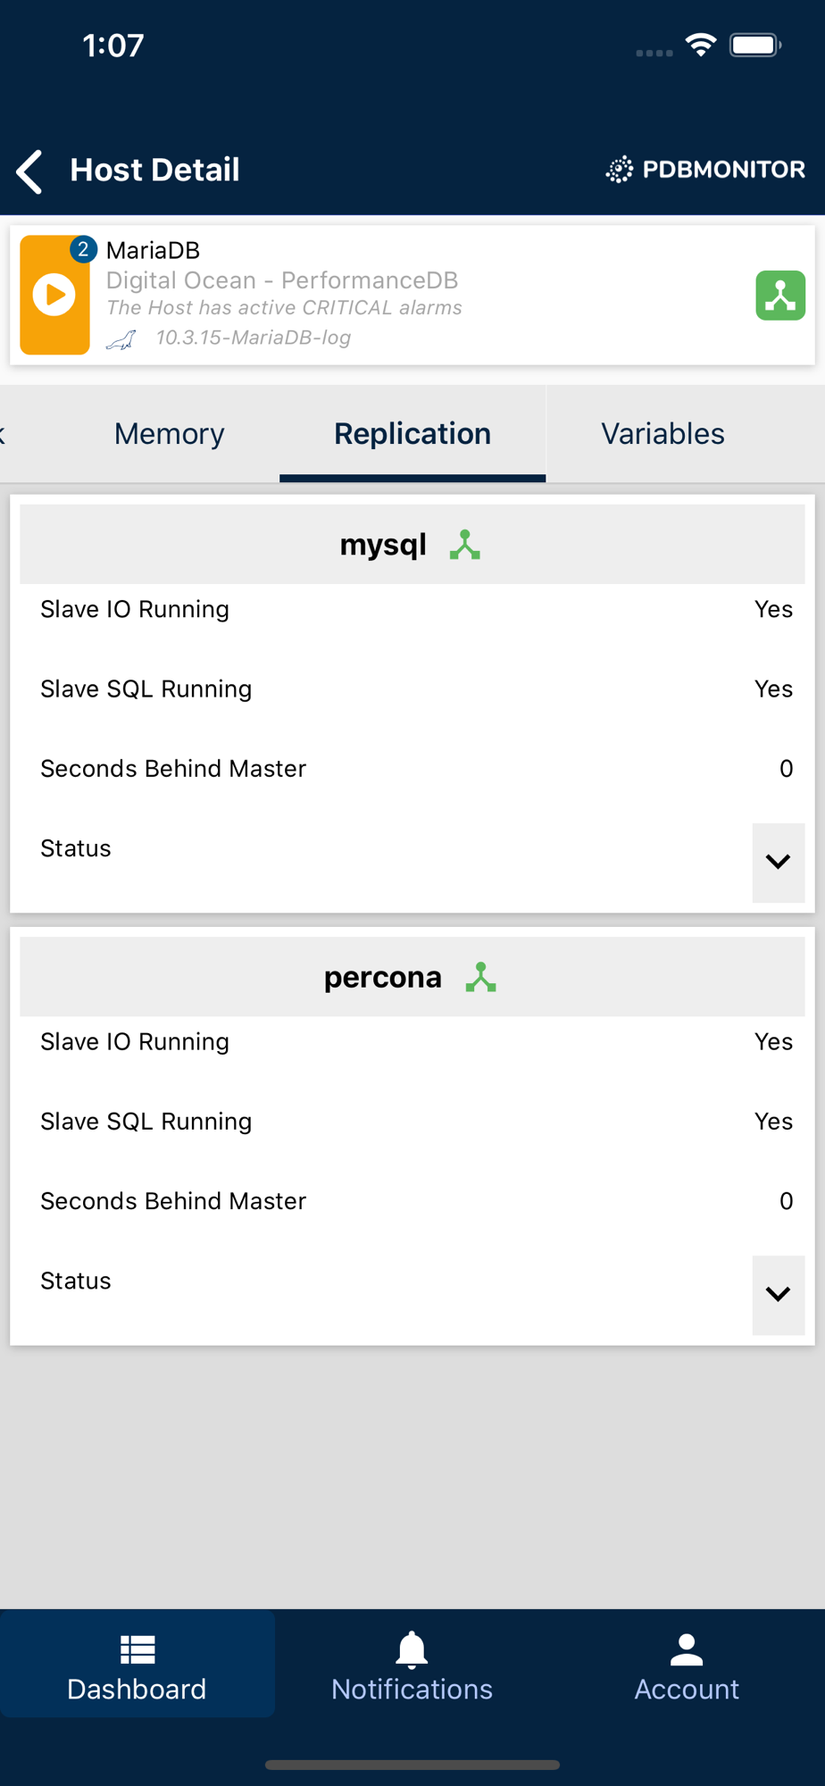Tap the back arrow in header
Viewport: 825px width, 1786px height.
(x=30, y=171)
